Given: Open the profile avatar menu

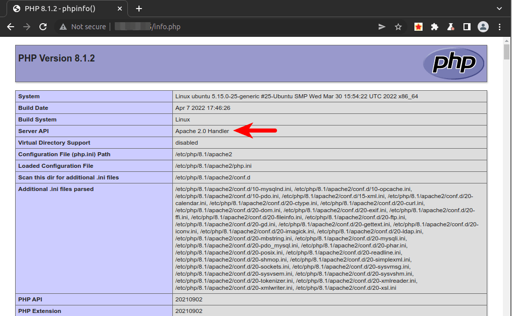Looking at the screenshot, I should click(483, 27).
